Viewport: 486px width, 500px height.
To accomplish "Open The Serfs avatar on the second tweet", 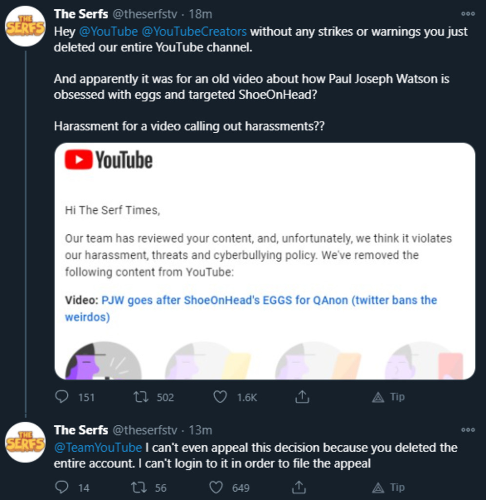I will click(25, 442).
